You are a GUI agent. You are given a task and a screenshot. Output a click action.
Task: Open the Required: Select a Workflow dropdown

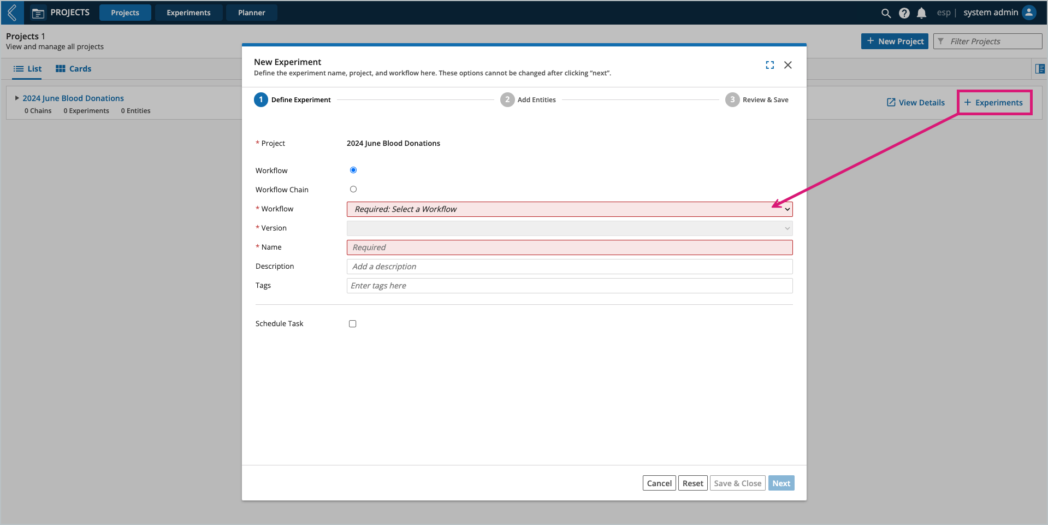coord(570,209)
